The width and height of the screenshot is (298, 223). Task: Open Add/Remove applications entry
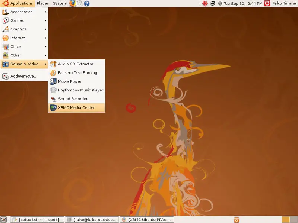click(23, 76)
